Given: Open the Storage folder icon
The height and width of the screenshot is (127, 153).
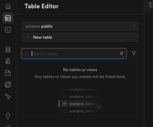Looking at the screenshot, I should pyautogui.click(x=8, y=73).
